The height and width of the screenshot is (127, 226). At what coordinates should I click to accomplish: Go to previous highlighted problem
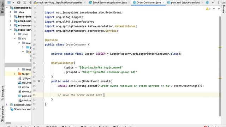[214, 9]
